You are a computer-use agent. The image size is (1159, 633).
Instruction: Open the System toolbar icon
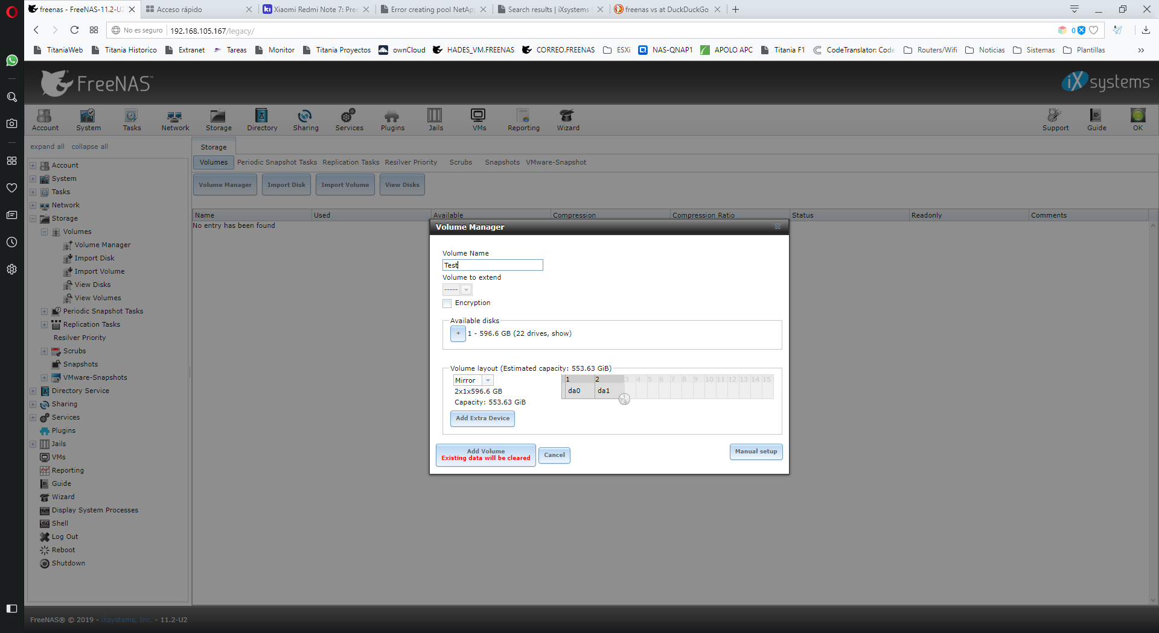click(x=88, y=119)
